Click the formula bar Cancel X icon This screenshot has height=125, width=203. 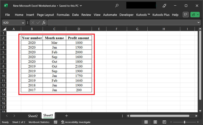pyautogui.click(x=33, y=23)
